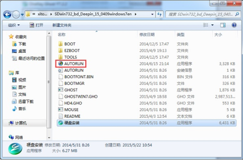Click the 创建日期 value 2015/5/22 10:54
The image size is (243, 160).
(x=137, y=145)
